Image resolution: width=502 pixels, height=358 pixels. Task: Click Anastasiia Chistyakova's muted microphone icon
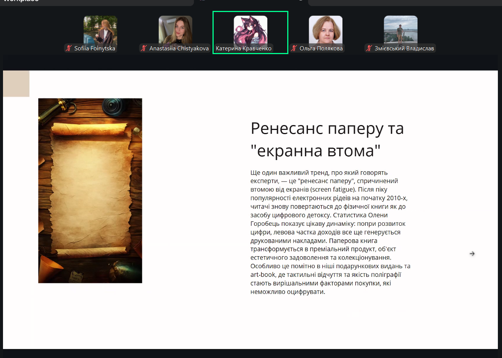(x=143, y=48)
